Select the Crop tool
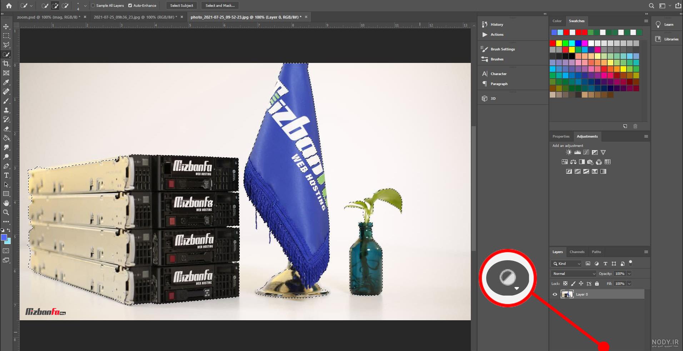The image size is (683, 351). click(6, 64)
